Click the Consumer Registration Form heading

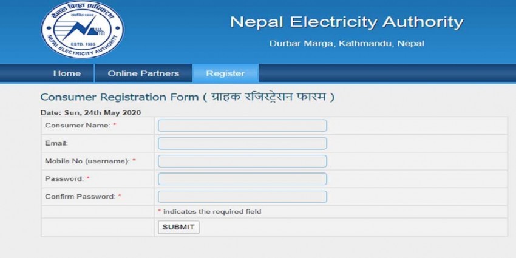(x=187, y=97)
